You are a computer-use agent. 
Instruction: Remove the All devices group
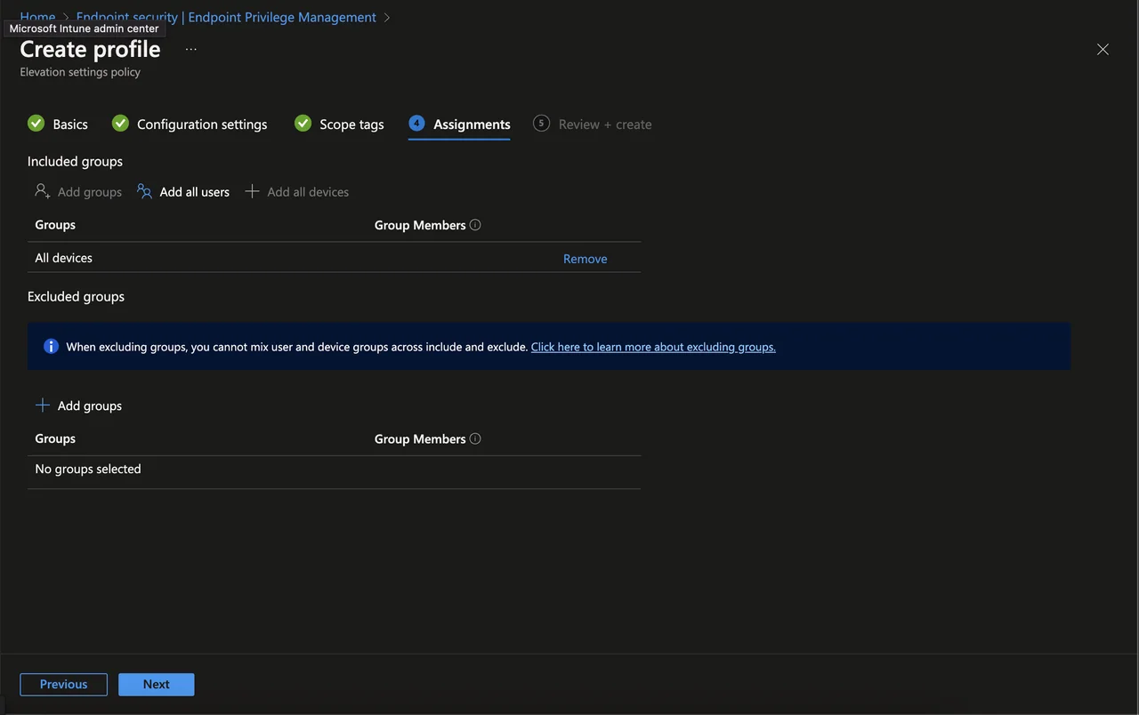pyautogui.click(x=586, y=259)
